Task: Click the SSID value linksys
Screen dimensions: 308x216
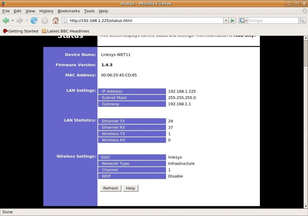Action: 175,157
